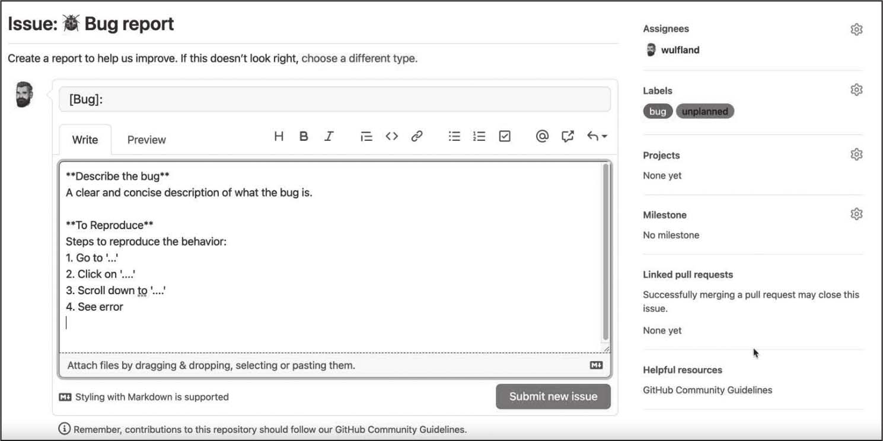Open the Assignees gear settings
The width and height of the screenshot is (883, 441).
(856, 29)
